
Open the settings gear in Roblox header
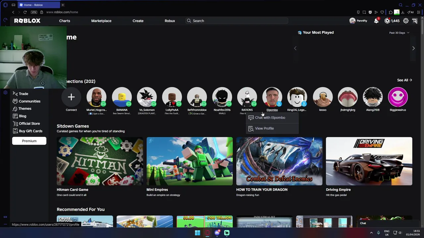click(406, 21)
